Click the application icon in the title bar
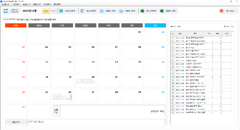The image size is (240, 130). coord(1,1)
